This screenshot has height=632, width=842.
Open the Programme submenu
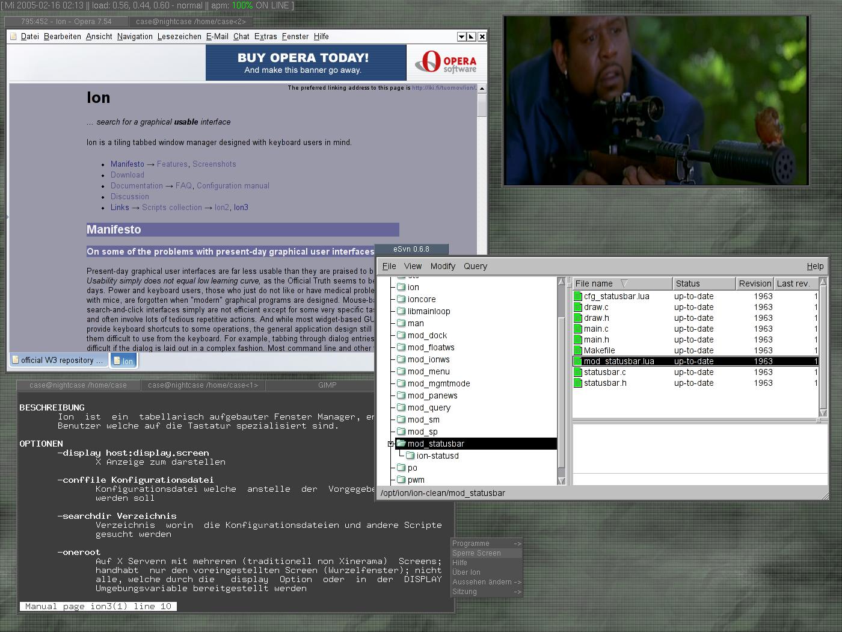point(486,544)
